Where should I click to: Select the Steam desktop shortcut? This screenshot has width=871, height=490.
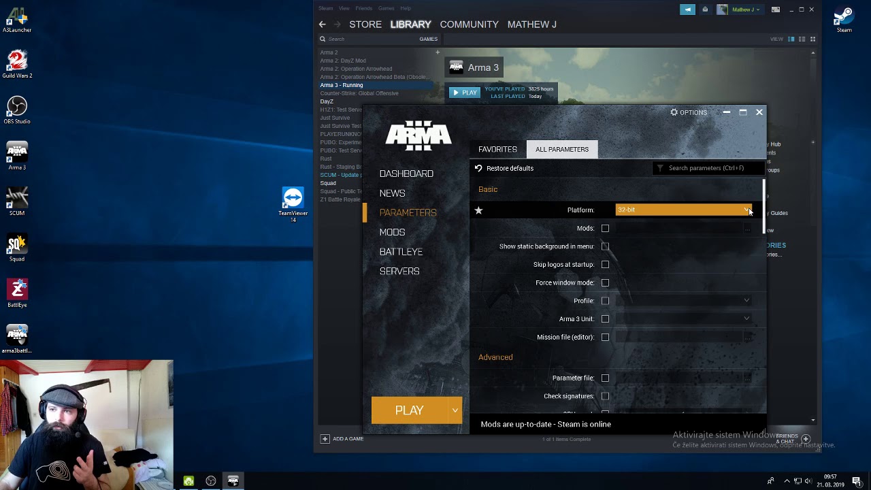pyautogui.click(x=844, y=20)
